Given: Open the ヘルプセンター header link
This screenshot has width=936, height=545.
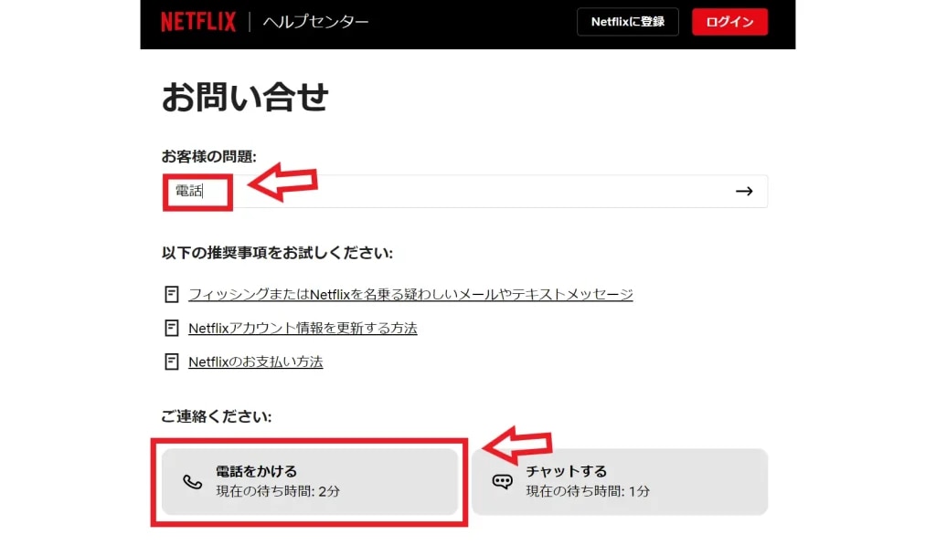Looking at the screenshot, I should [x=315, y=22].
